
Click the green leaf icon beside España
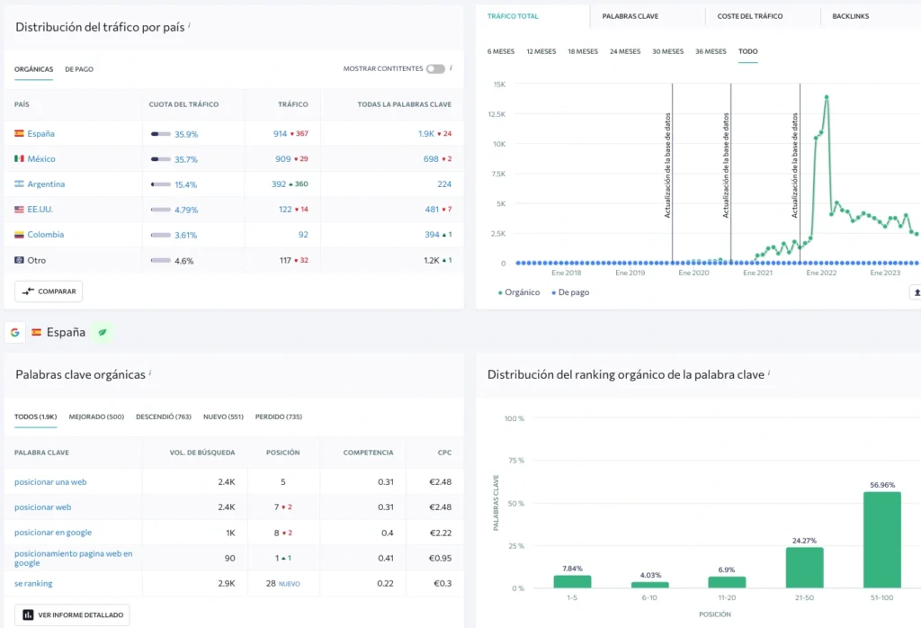tap(103, 333)
